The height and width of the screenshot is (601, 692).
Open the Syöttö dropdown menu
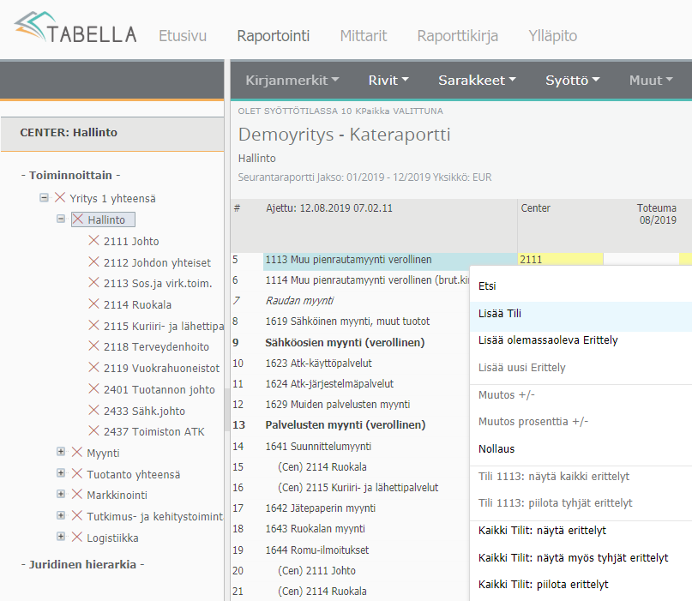pyautogui.click(x=572, y=80)
